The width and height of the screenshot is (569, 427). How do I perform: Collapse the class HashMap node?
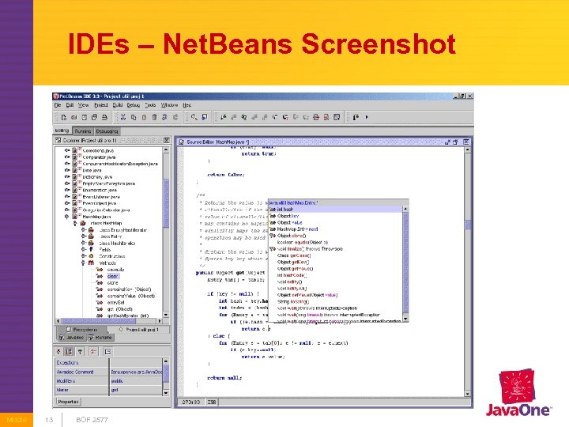[x=75, y=223]
